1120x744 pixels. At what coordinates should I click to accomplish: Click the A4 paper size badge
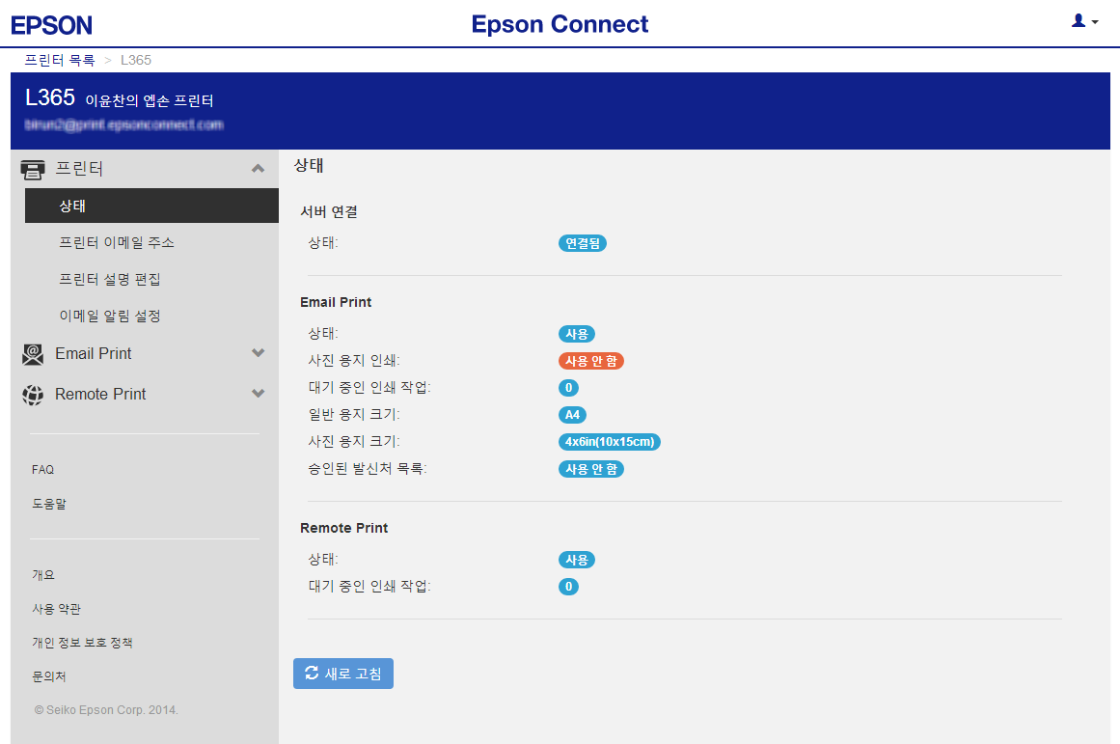tap(573, 415)
